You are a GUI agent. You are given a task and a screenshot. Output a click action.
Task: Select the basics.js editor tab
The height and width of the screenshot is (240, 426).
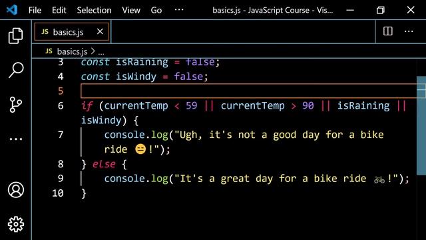(72, 32)
